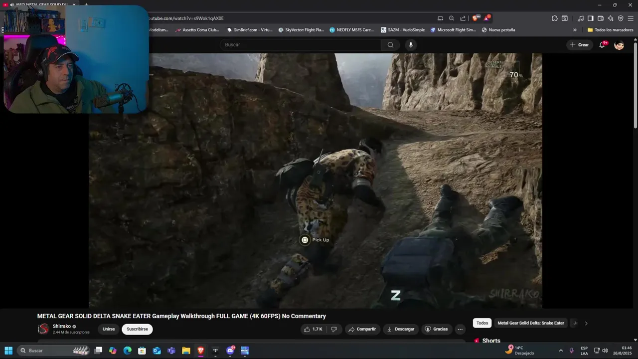Open Microsoft Copilot on the taskbar

pos(113,351)
